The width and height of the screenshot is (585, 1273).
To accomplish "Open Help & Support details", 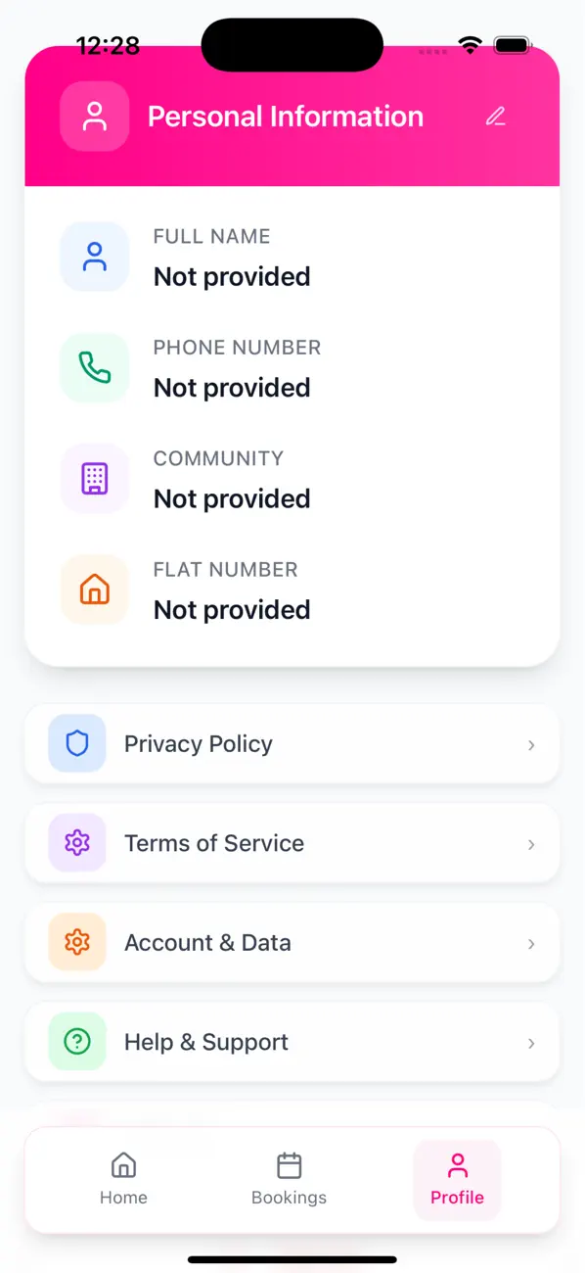I will point(531,1044).
